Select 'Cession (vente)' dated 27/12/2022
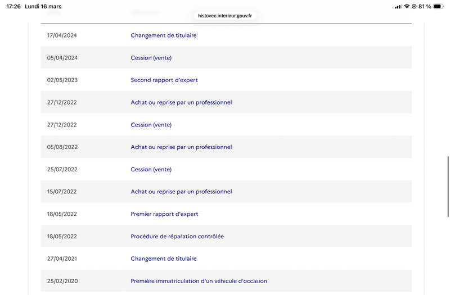The width and height of the screenshot is (450, 295). (x=151, y=125)
